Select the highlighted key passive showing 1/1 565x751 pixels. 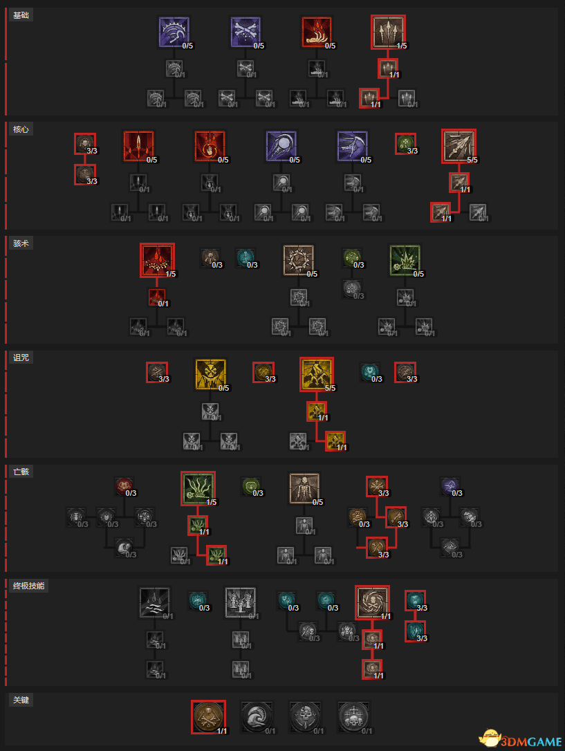click(x=209, y=717)
